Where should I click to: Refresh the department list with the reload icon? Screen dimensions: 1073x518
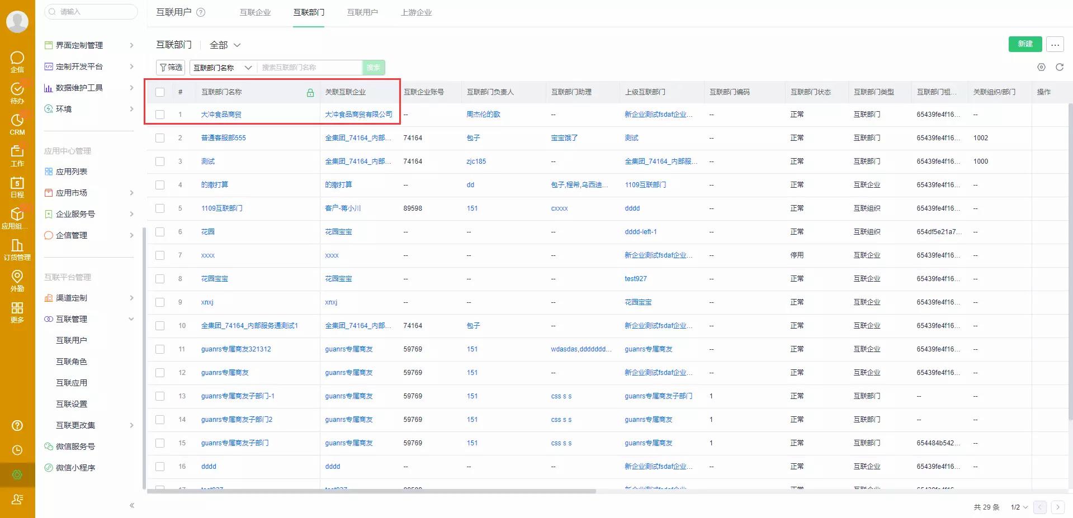pos(1060,66)
